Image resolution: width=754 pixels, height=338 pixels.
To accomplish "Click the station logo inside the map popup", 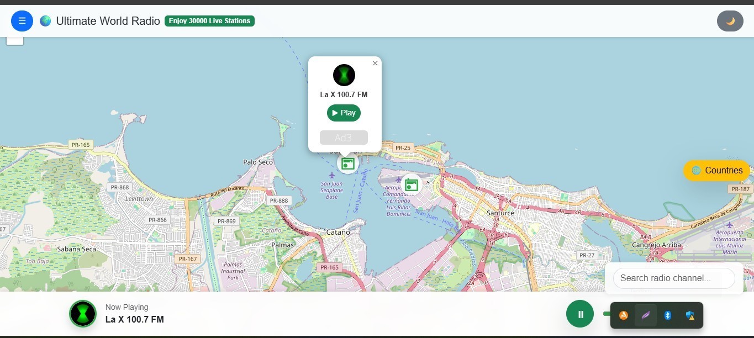I will 344,75.
